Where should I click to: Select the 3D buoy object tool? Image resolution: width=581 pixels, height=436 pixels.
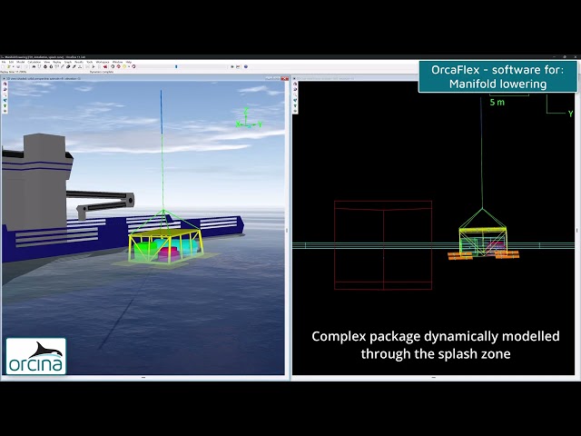point(51,66)
